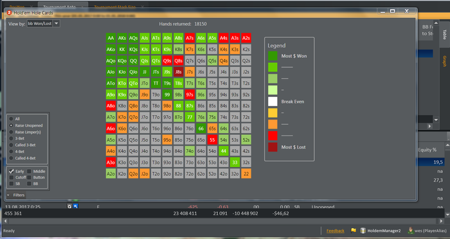
Task: Click the Most $ Won legend swatch
Action: [273, 56]
